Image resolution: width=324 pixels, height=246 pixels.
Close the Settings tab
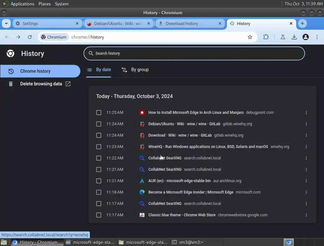77,23
